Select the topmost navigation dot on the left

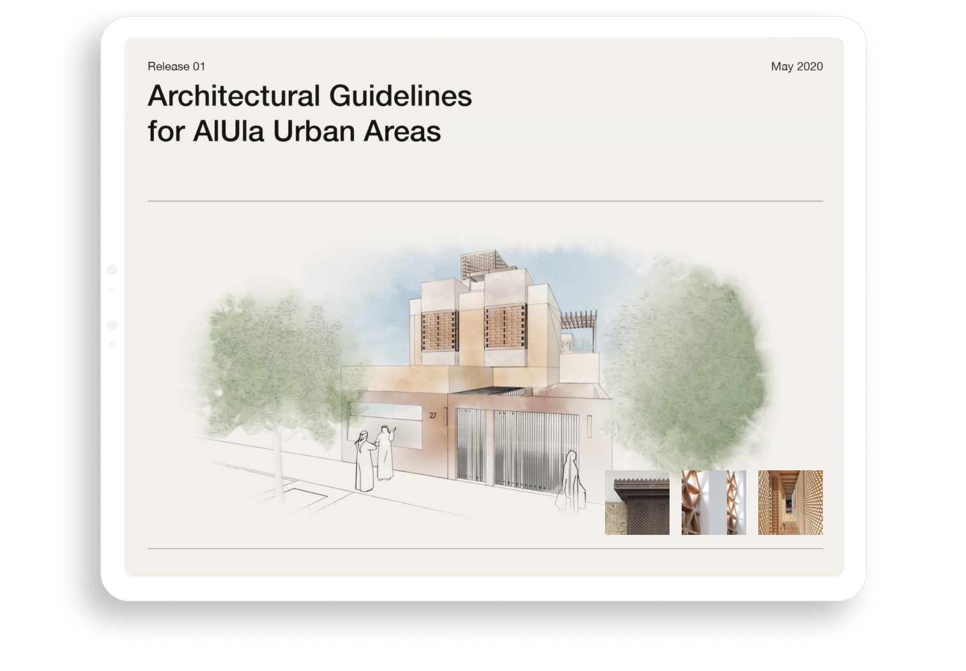click(x=113, y=270)
